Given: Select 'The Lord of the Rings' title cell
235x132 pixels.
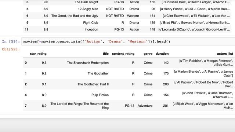Looking at the screenshot, I should pos(79,106).
